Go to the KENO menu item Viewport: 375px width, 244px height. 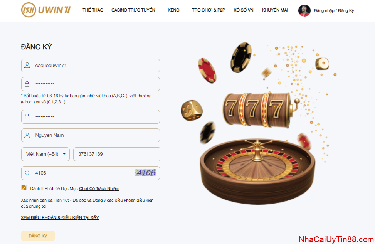point(173,10)
